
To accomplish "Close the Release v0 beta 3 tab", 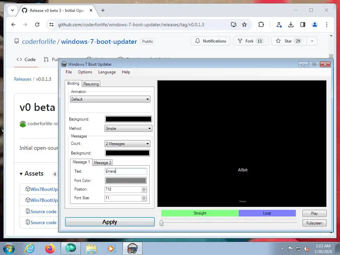I will [91, 10].
